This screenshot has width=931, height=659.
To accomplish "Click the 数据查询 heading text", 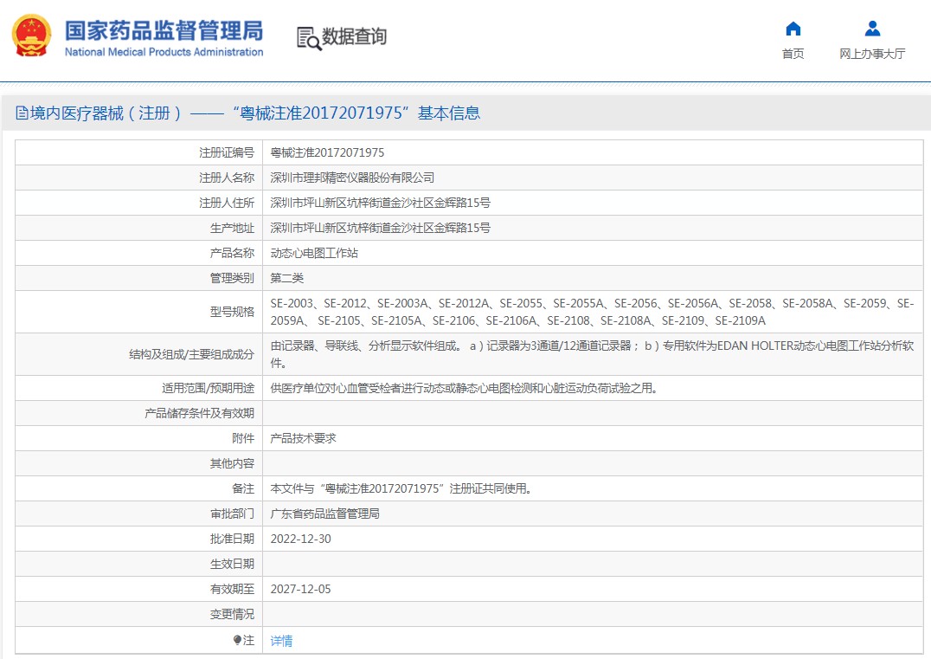I will pos(354,37).
